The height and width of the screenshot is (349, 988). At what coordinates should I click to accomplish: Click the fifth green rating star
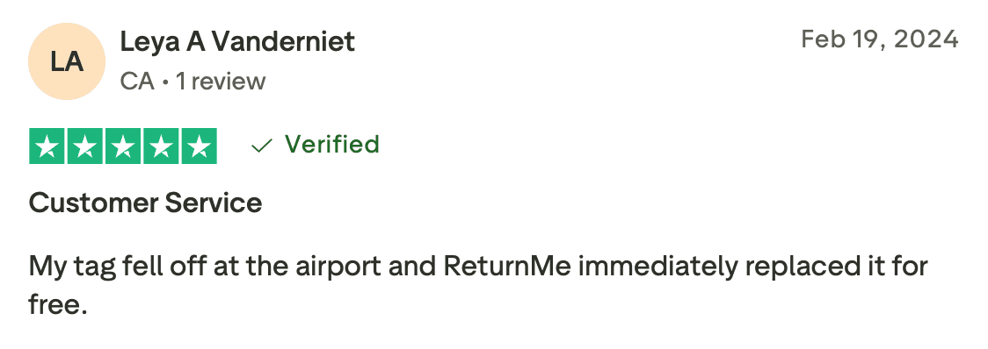(200, 146)
